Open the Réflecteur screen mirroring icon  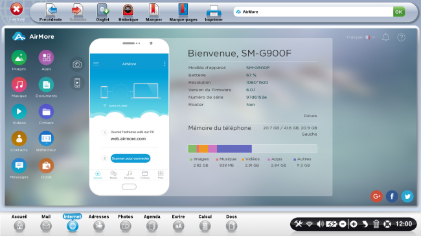coord(46,138)
